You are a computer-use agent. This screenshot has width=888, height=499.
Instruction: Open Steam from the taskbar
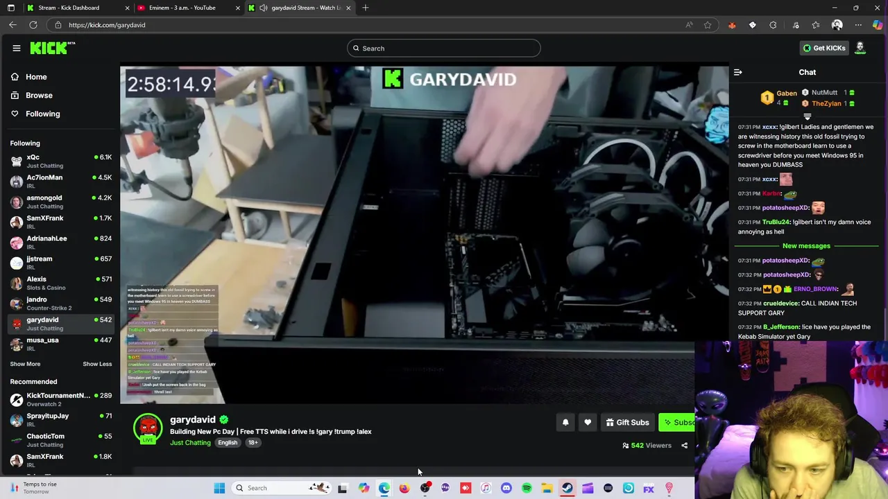pyautogui.click(x=567, y=488)
